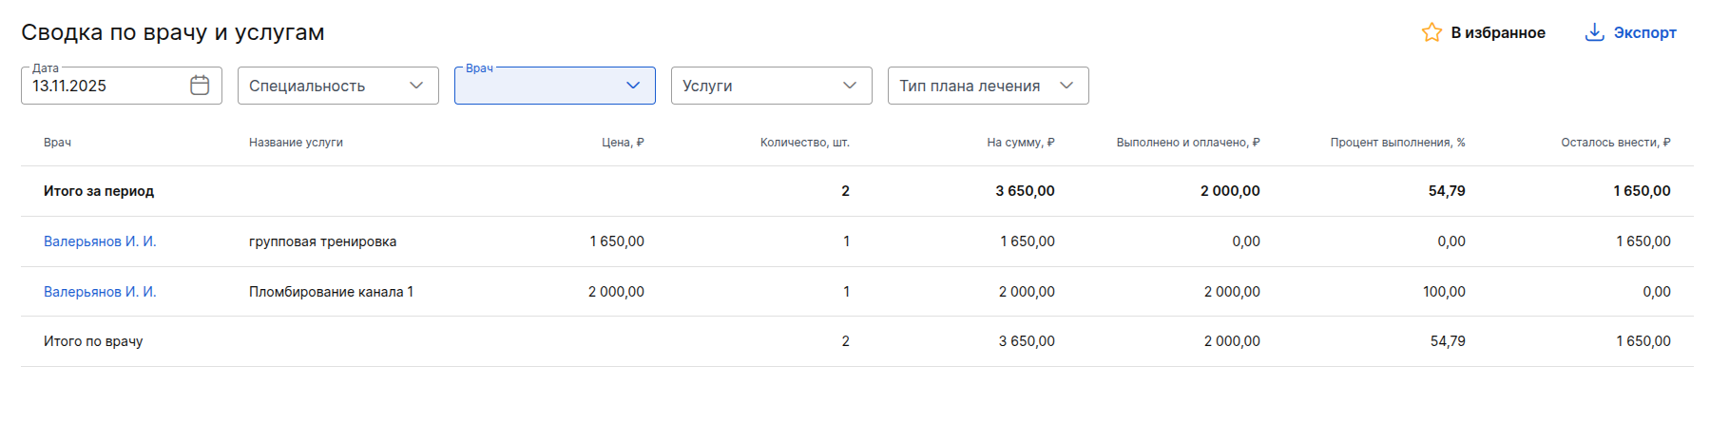This screenshot has width=1710, height=424.
Task: Click the Цена column header
Action: point(623,143)
